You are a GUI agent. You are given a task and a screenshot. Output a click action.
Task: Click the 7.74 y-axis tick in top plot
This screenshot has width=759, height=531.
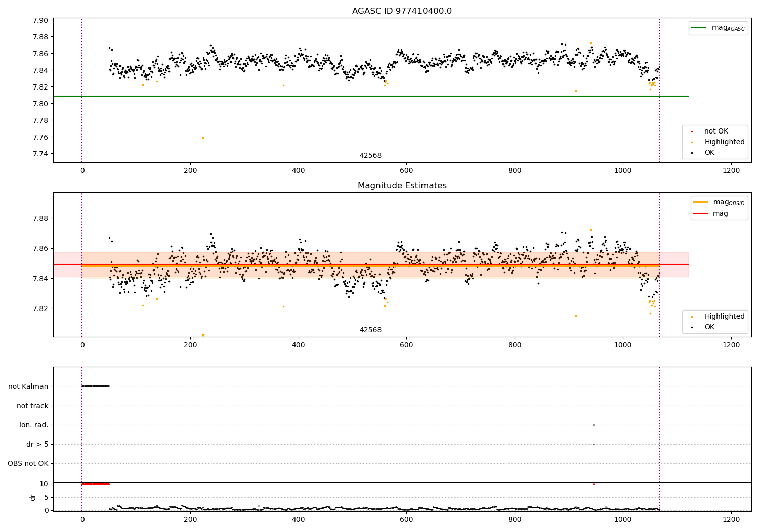[40, 154]
